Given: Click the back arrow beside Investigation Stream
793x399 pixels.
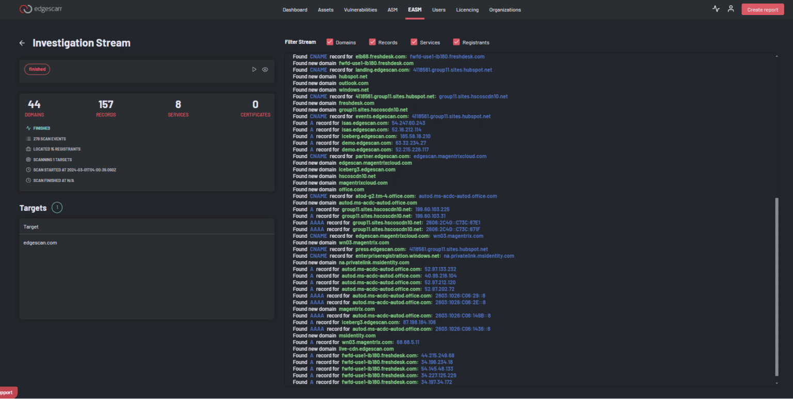Looking at the screenshot, I should click(22, 43).
